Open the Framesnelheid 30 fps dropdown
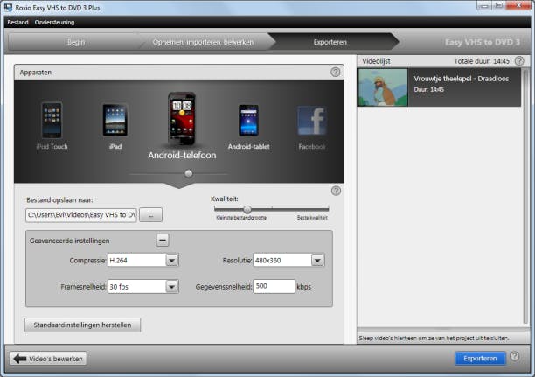This screenshot has height=377, width=535. coord(172,287)
